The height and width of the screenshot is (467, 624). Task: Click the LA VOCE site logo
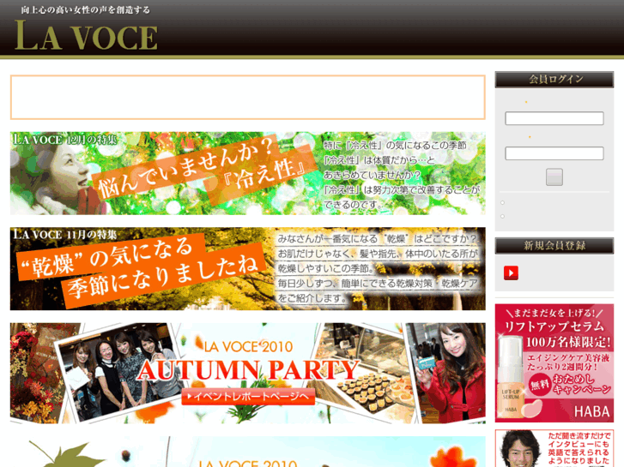coord(86,35)
